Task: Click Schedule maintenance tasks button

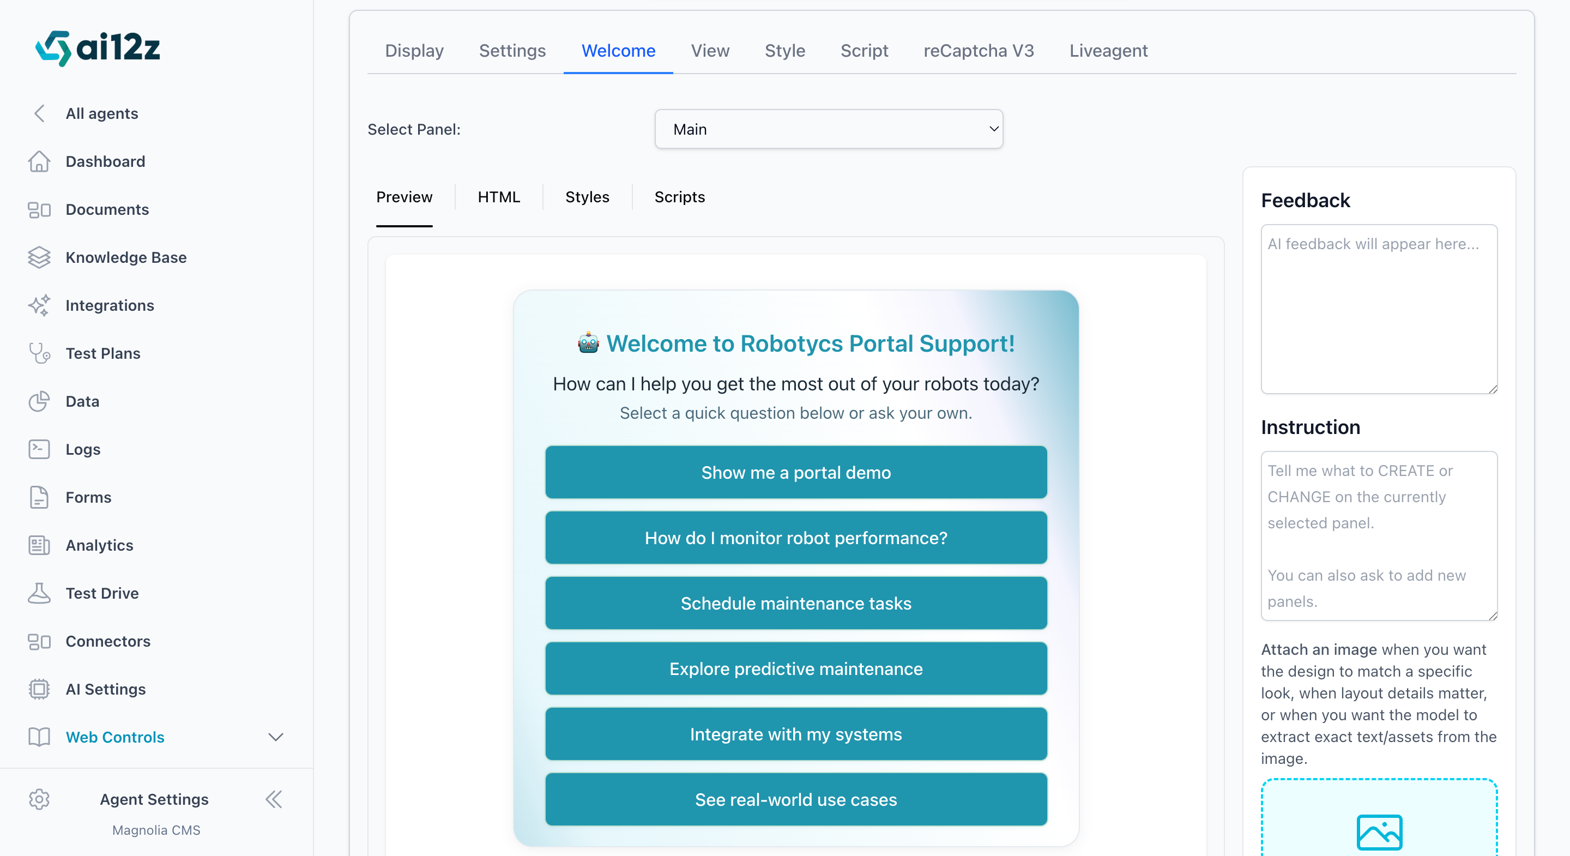Action: [x=795, y=603]
